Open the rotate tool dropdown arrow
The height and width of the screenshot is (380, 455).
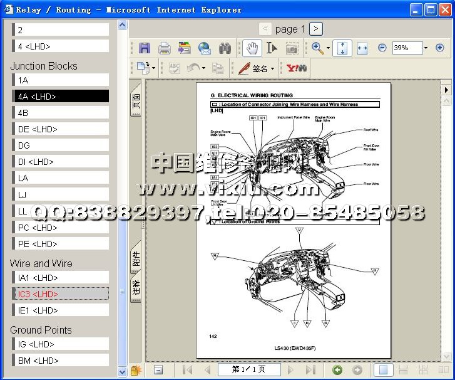click(153, 68)
